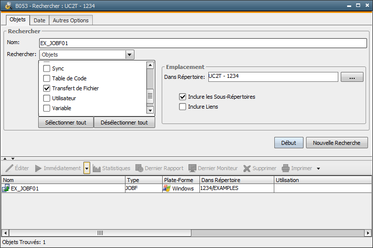Open the dropdown arrow next to Immédiatement
Image resolution: width=373 pixels, height=248 pixels.
87,168
